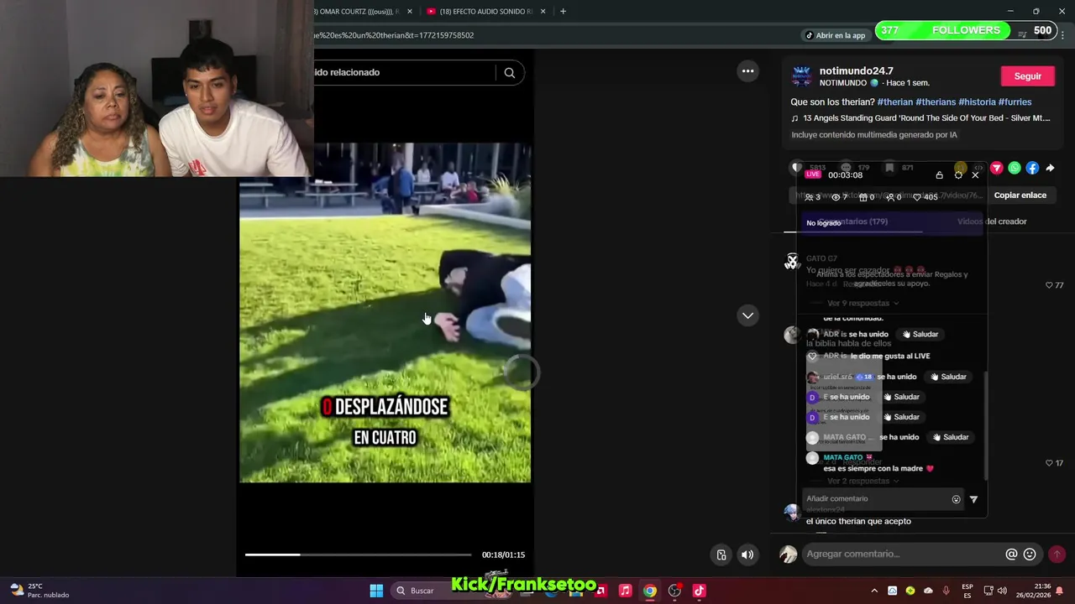1075x604 pixels.
Task: Share video via WhatsApp icon
Action: [1015, 168]
